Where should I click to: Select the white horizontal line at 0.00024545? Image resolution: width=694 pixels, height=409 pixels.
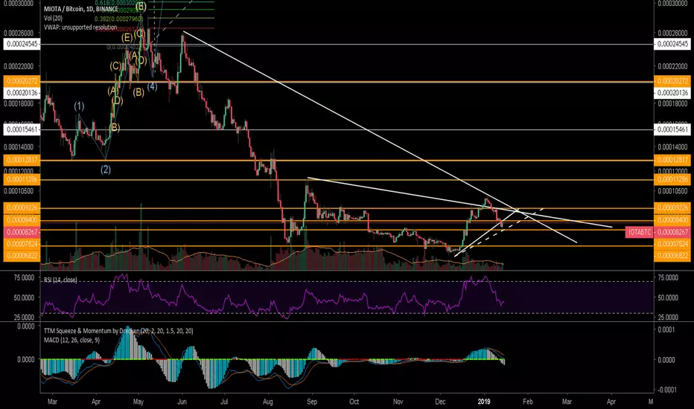tap(346, 44)
